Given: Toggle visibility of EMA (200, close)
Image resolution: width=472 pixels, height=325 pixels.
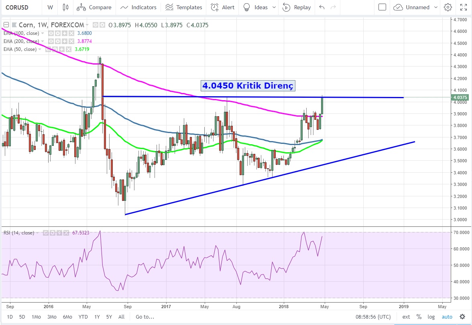Looking at the screenshot, I should coord(51,41).
